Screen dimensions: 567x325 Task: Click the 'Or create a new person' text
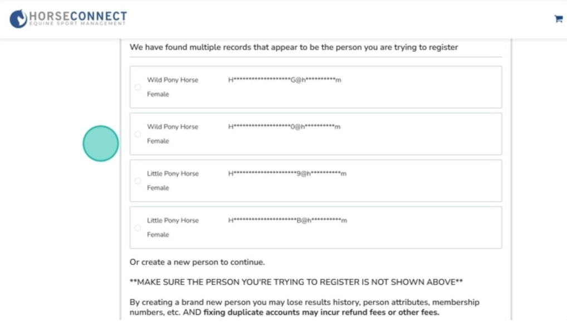197,262
